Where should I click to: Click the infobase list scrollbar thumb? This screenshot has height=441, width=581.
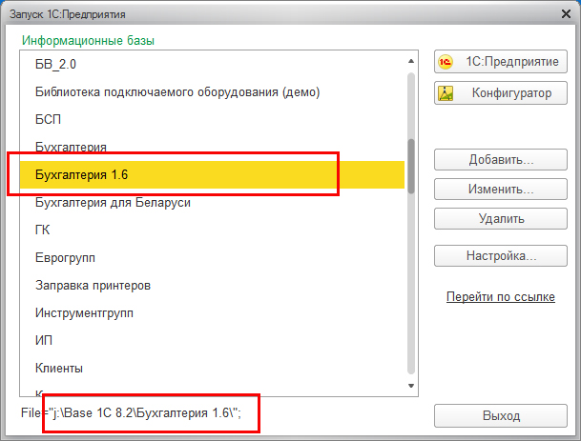[x=412, y=167]
